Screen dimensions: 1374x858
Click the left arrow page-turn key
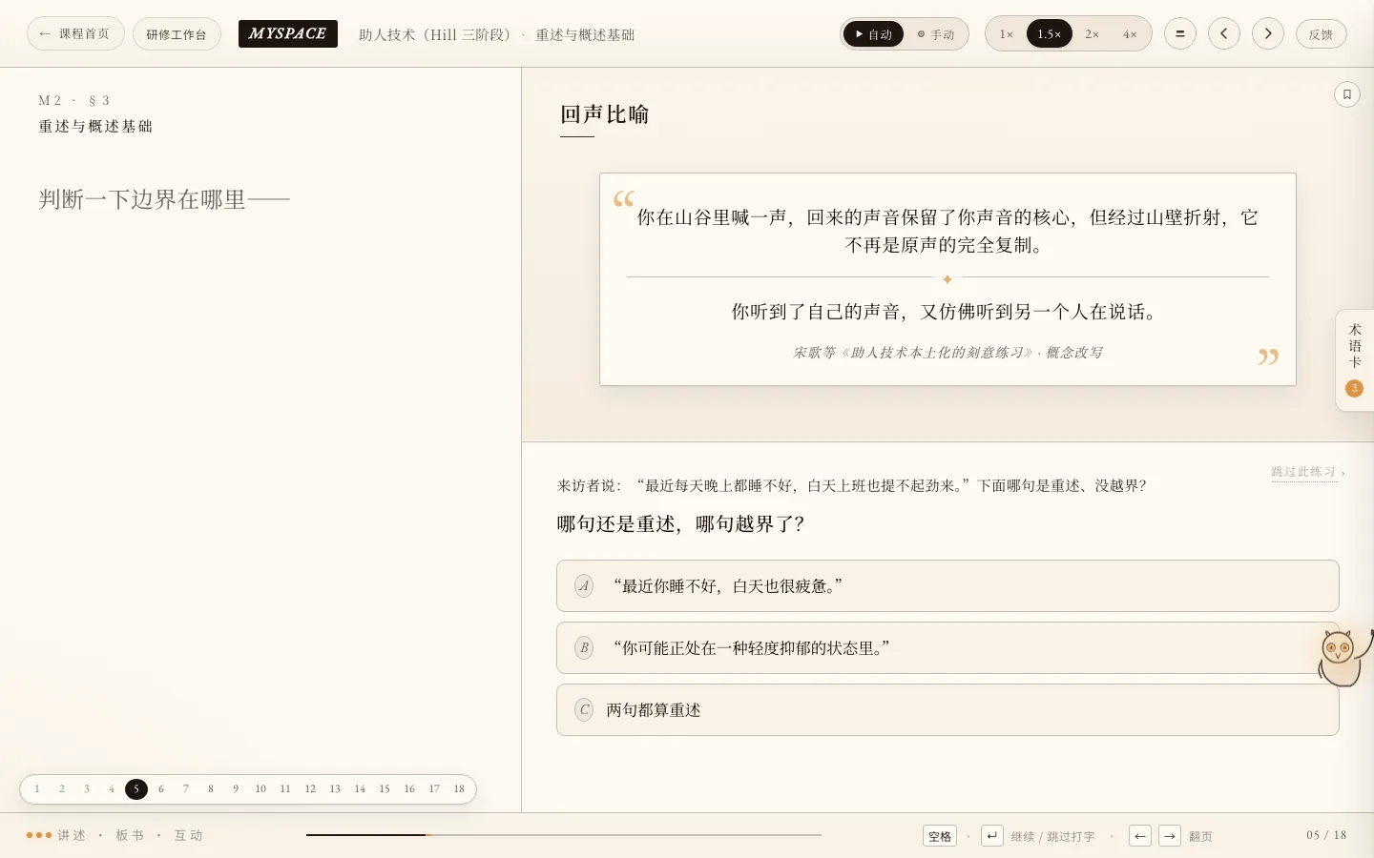[1139, 836]
